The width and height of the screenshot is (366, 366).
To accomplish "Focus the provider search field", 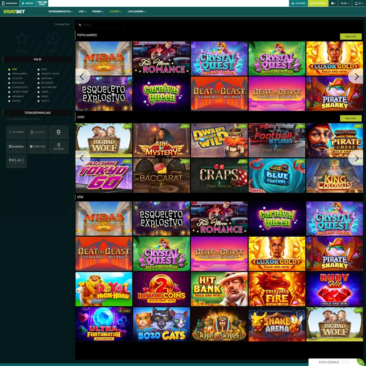I will tap(38, 119).
